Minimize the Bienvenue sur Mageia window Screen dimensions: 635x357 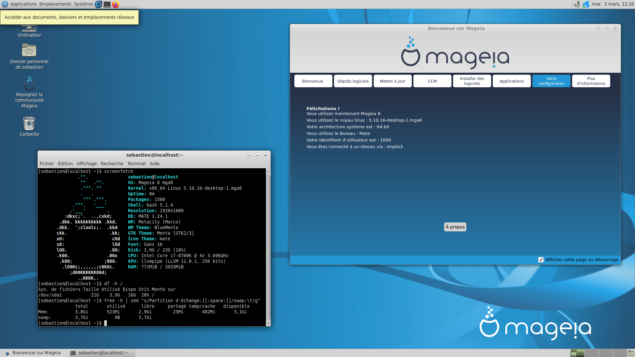[x=599, y=28]
